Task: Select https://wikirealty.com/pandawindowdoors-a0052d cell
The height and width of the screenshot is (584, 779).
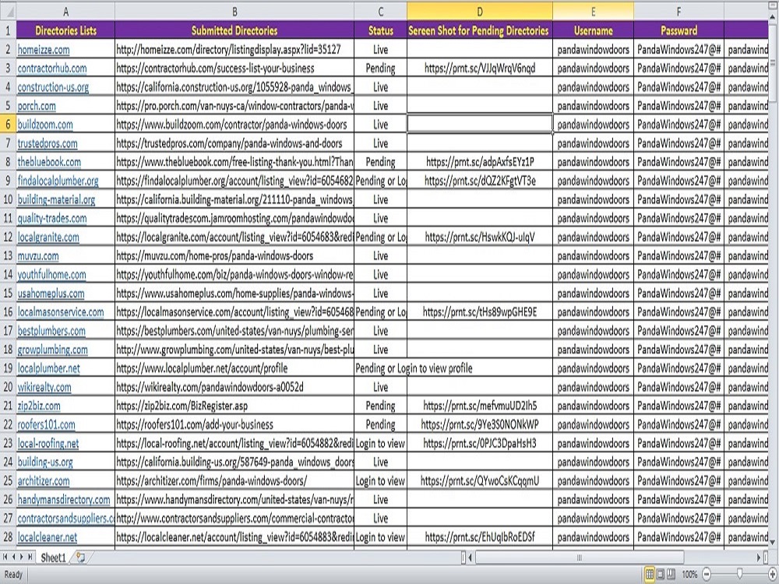Action: pyautogui.click(x=234, y=387)
